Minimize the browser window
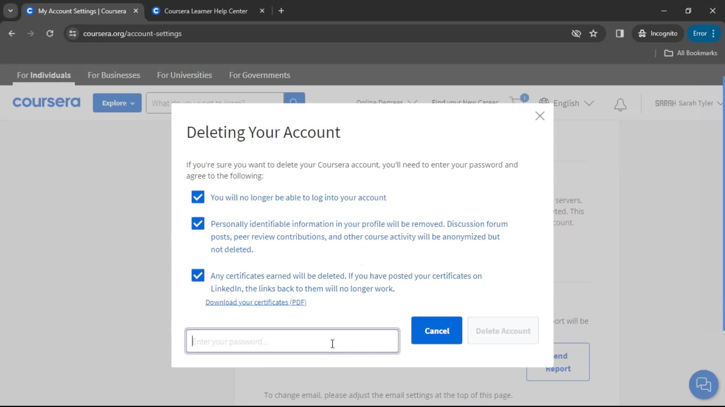725x407 pixels. [664, 11]
